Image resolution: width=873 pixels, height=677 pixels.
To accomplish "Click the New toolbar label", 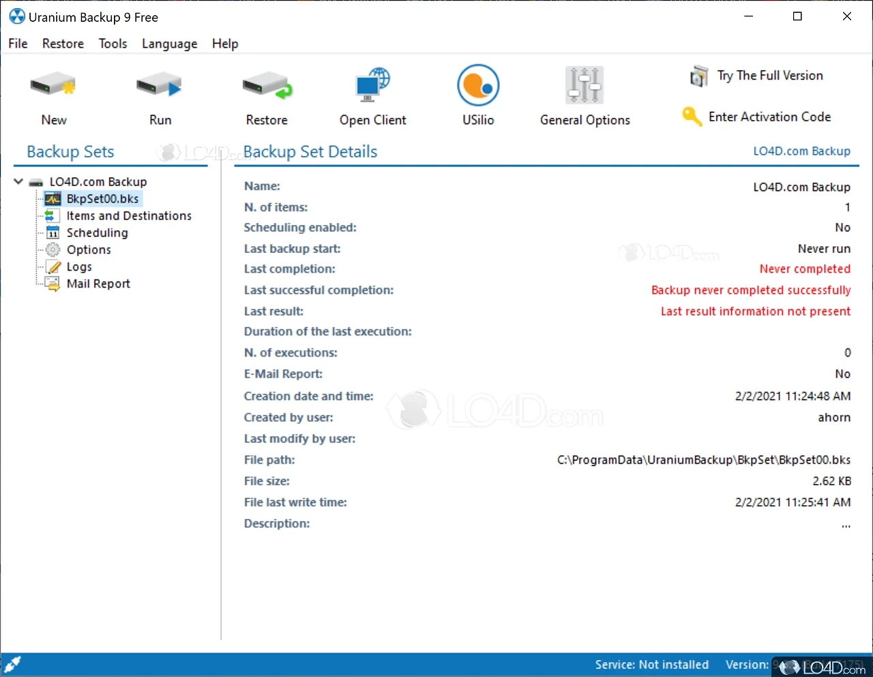I will pyautogui.click(x=54, y=120).
